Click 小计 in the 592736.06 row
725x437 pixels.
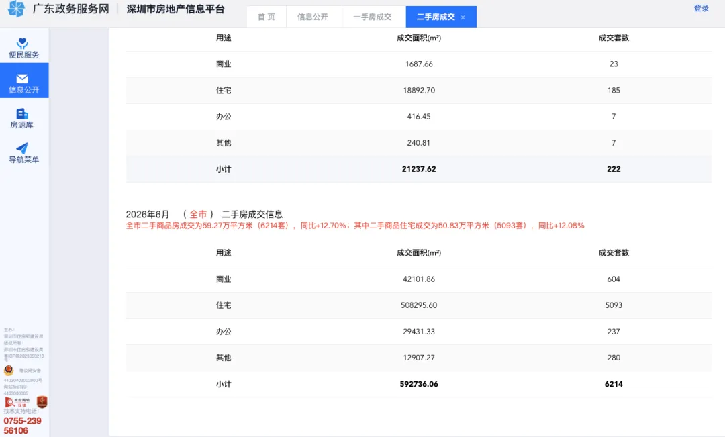(224, 384)
